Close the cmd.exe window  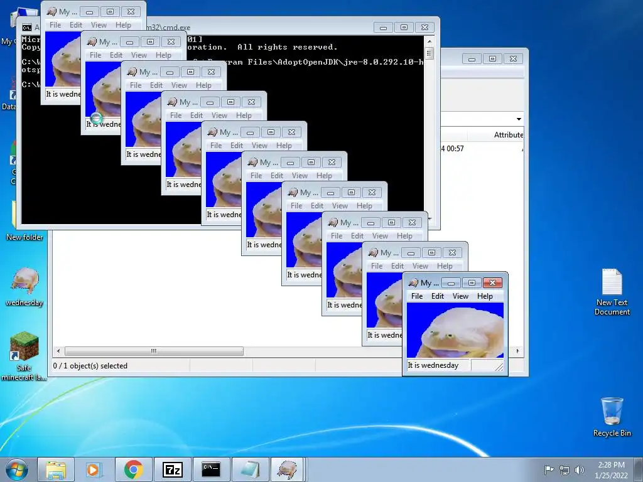click(425, 28)
